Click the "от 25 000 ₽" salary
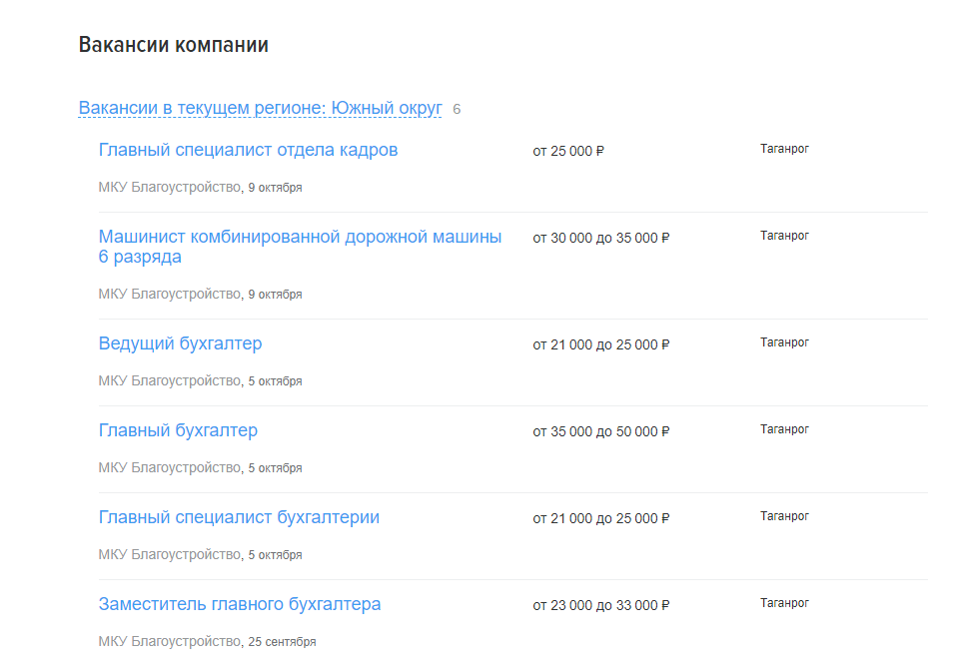This screenshot has width=957, height=671. [568, 152]
